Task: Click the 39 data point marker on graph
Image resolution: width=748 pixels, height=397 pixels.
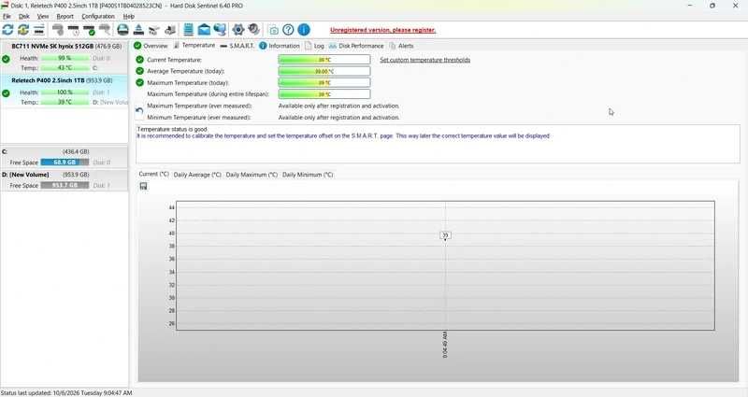Action: [445, 235]
